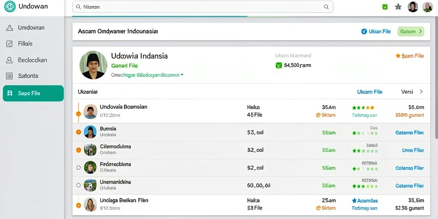Expand the Okechgpe Gßodoiyan dropdown arrow
438x219 pixels.
pyautogui.click(x=182, y=75)
